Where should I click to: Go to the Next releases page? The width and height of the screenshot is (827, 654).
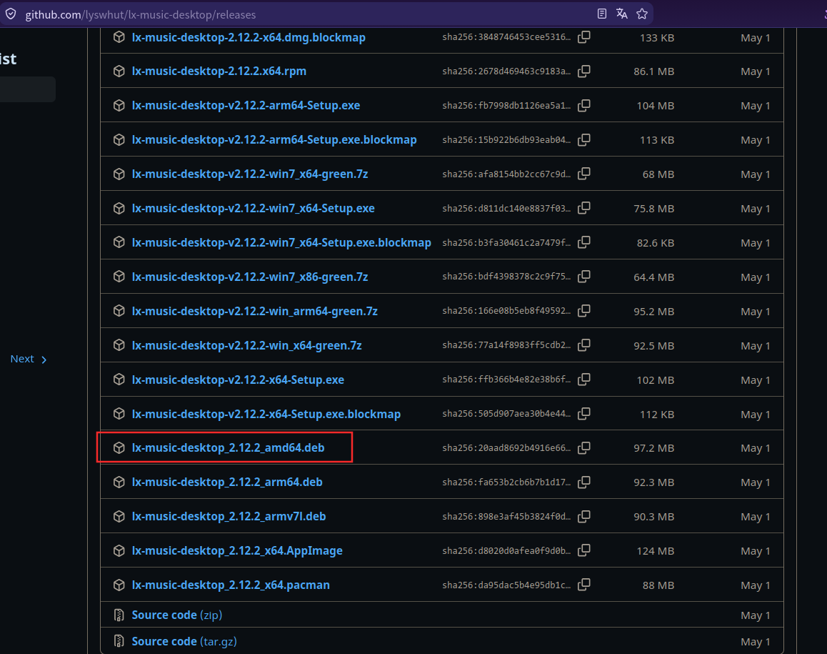29,359
